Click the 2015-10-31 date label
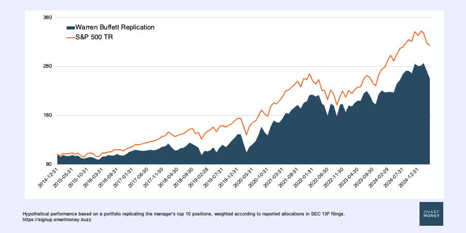Screen dimensions: 466x233 click(78, 177)
